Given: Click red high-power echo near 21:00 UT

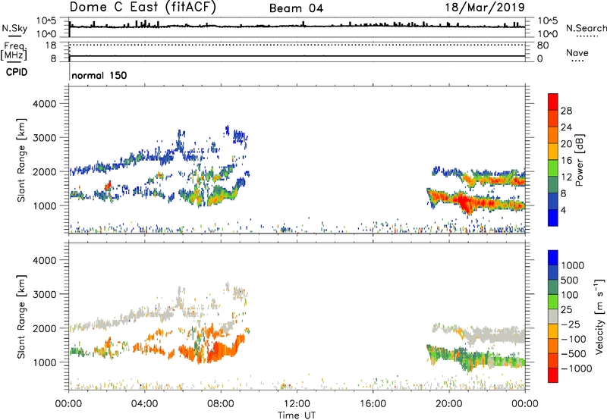Looking at the screenshot, I should pos(466,202).
